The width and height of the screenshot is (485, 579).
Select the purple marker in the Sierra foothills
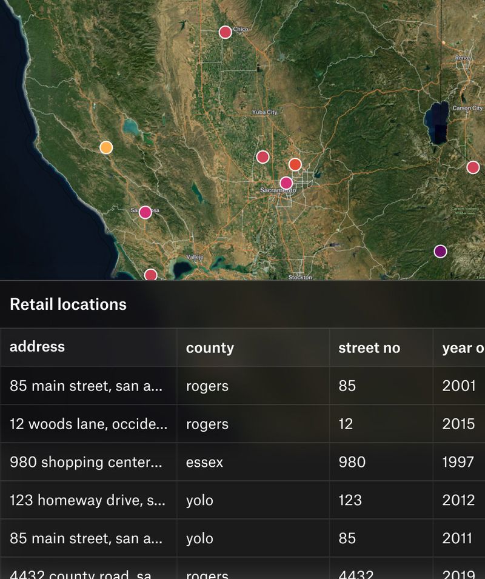coord(440,250)
